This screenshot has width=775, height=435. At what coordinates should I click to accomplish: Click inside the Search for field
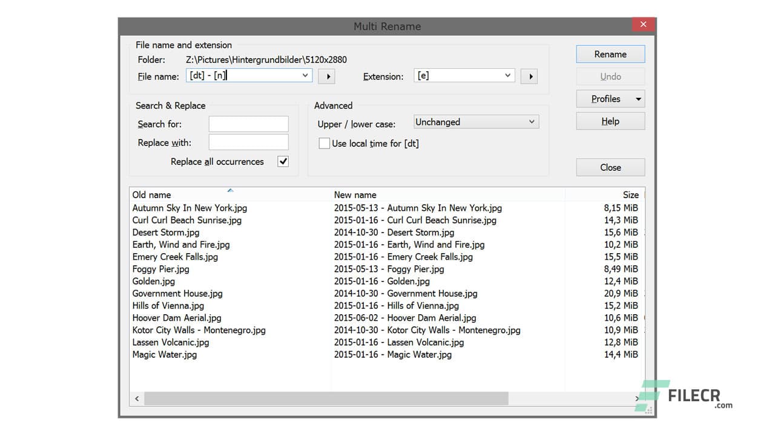pyautogui.click(x=248, y=124)
